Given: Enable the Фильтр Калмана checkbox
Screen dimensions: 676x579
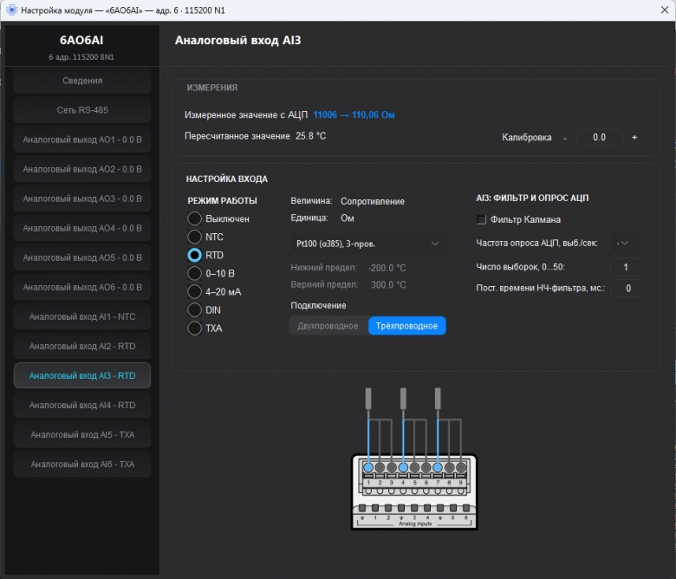Looking at the screenshot, I should click(482, 220).
